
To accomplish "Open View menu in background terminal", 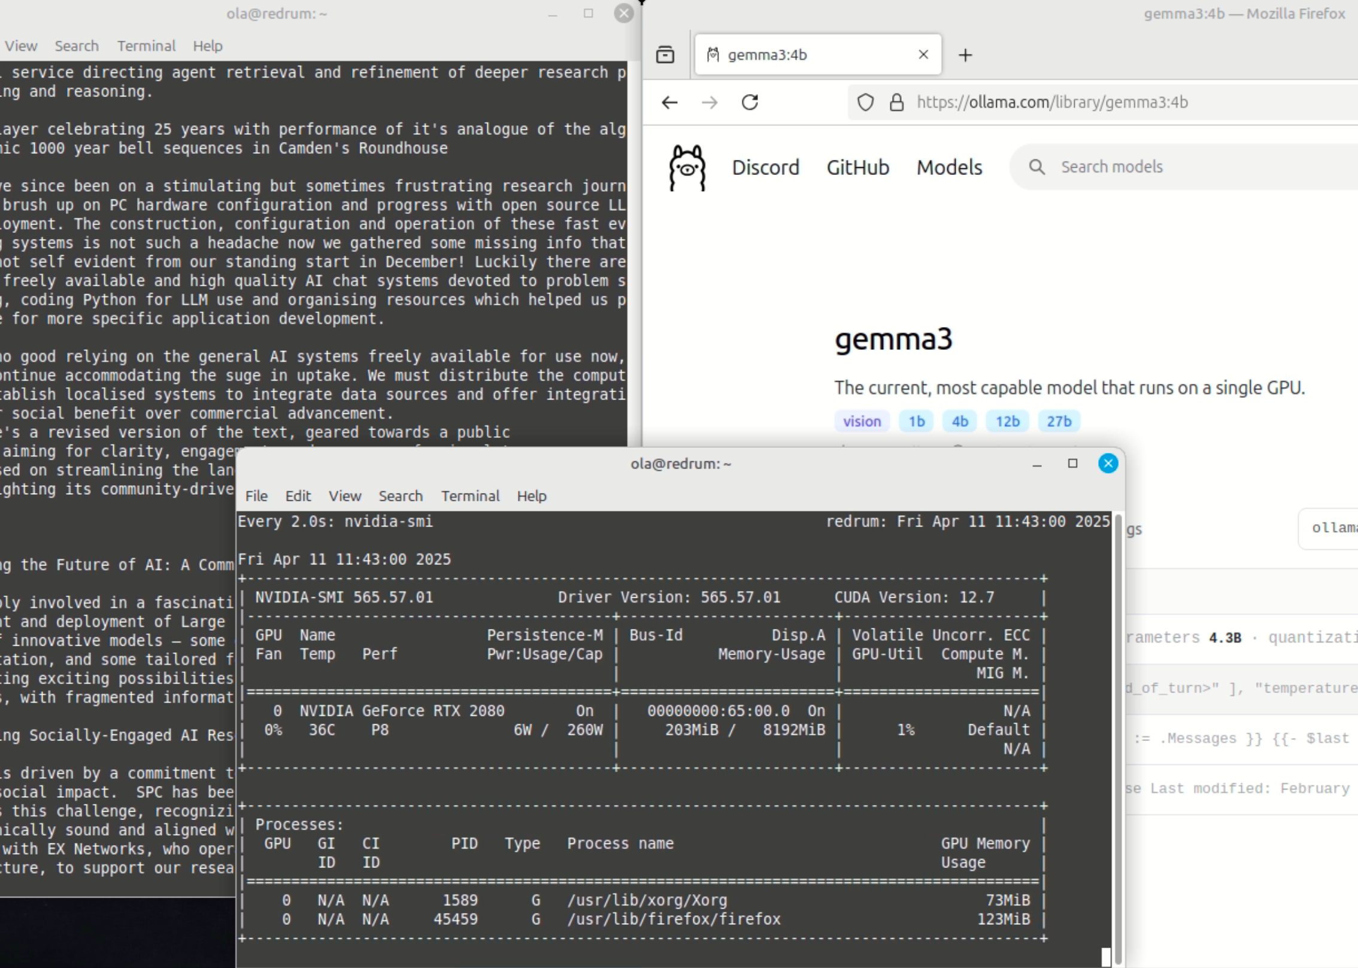I will tap(21, 46).
